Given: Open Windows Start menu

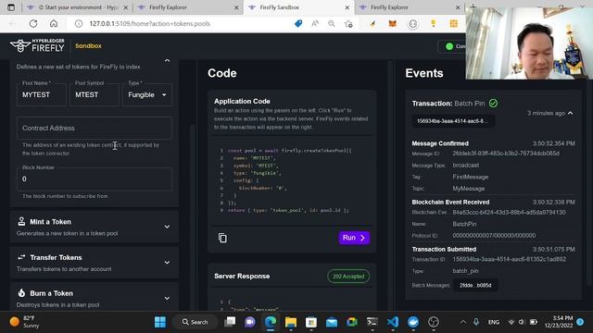Looking at the screenshot, I should click(160, 322).
